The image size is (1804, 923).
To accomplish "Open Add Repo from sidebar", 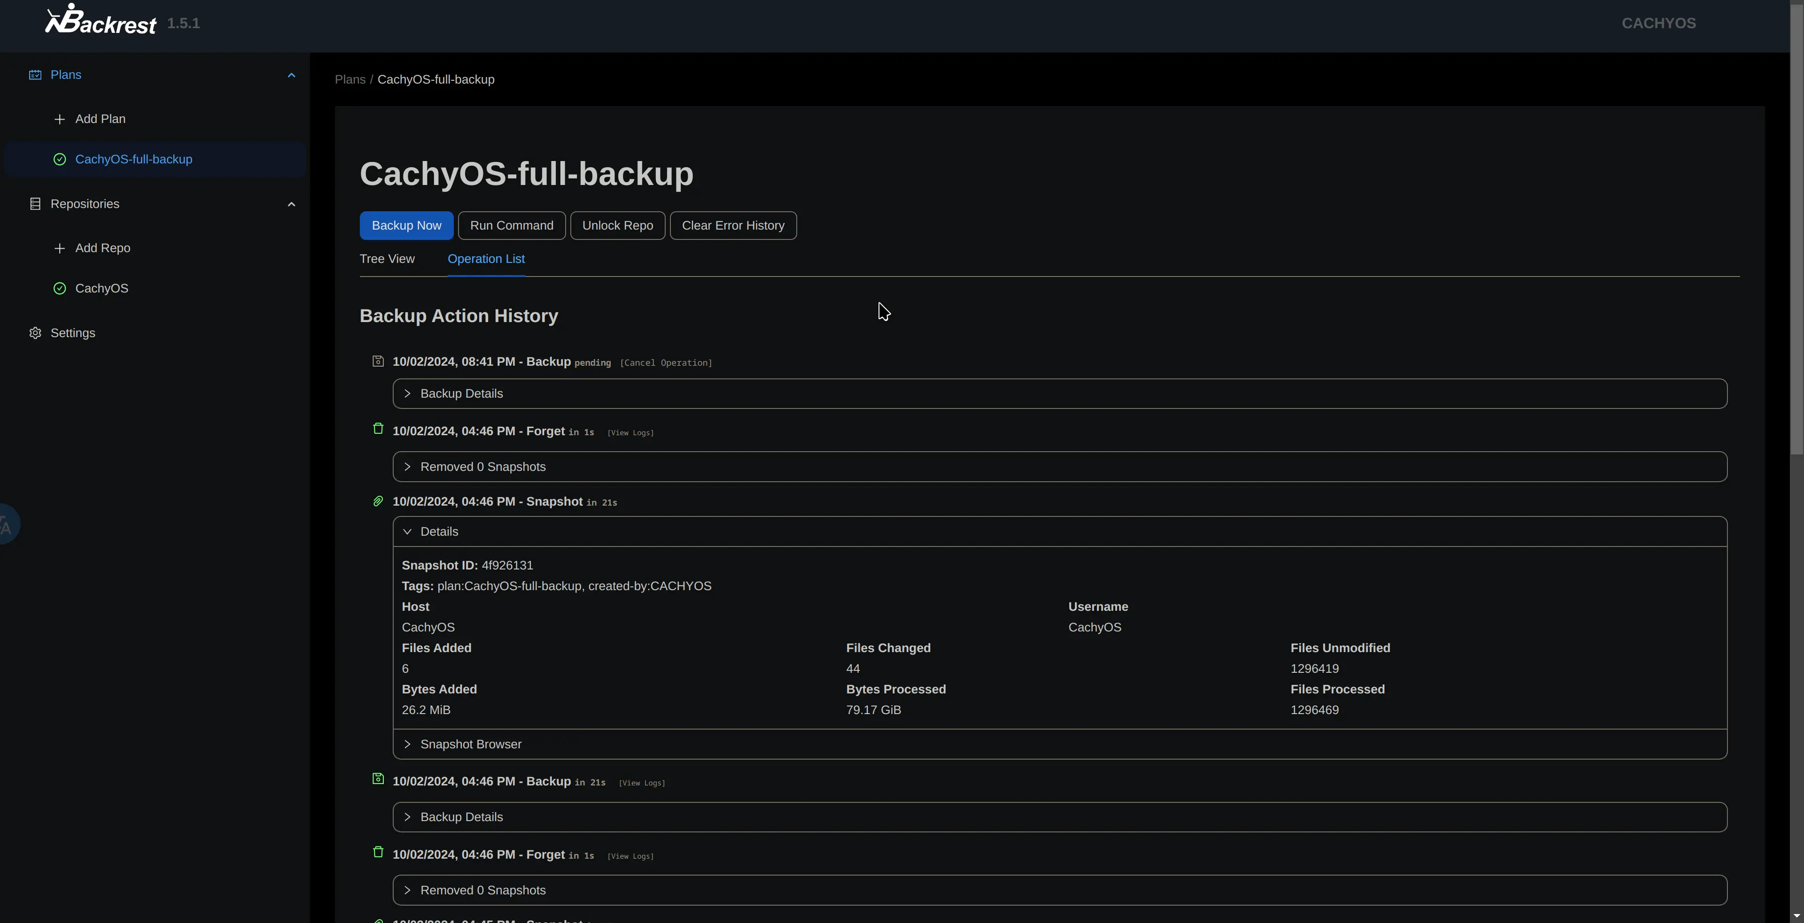I will click(x=156, y=248).
